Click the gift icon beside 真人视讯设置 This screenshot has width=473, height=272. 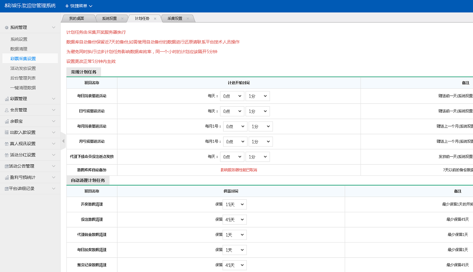pos(7,144)
